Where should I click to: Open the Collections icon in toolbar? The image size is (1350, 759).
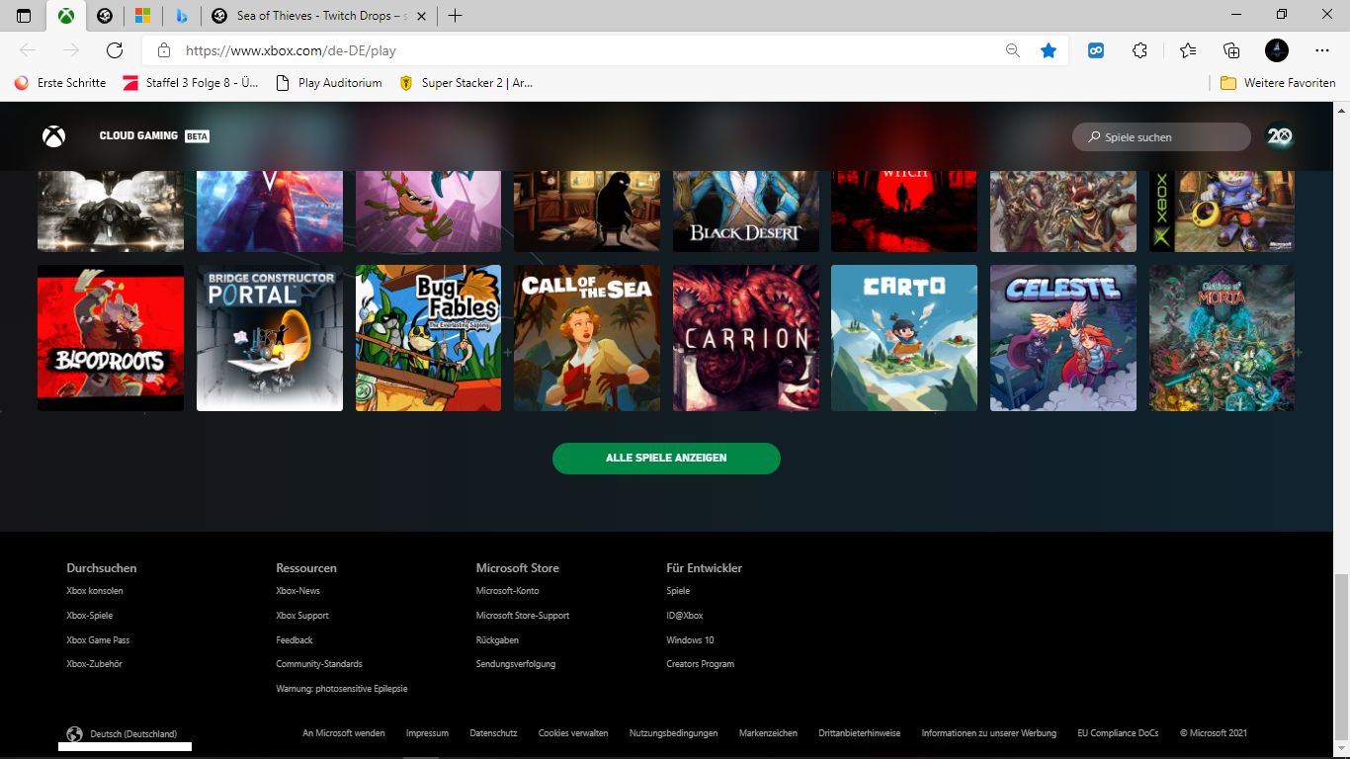[1231, 50]
